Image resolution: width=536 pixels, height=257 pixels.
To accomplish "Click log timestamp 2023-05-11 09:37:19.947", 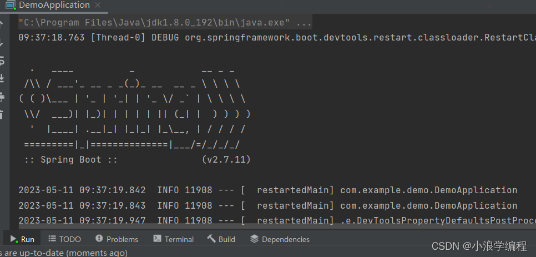I will [x=82, y=220].
